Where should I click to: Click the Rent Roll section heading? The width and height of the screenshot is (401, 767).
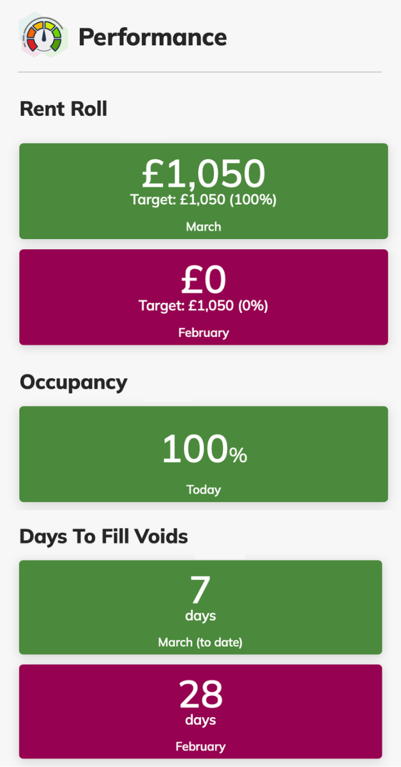click(63, 109)
